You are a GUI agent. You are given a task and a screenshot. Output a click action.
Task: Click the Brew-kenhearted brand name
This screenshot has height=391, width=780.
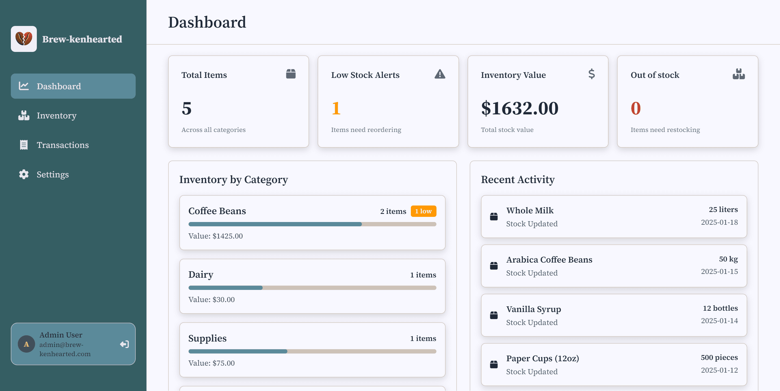point(82,39)
